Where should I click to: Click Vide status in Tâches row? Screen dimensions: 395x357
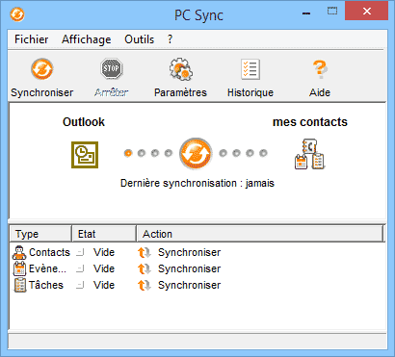pos(104,285)
